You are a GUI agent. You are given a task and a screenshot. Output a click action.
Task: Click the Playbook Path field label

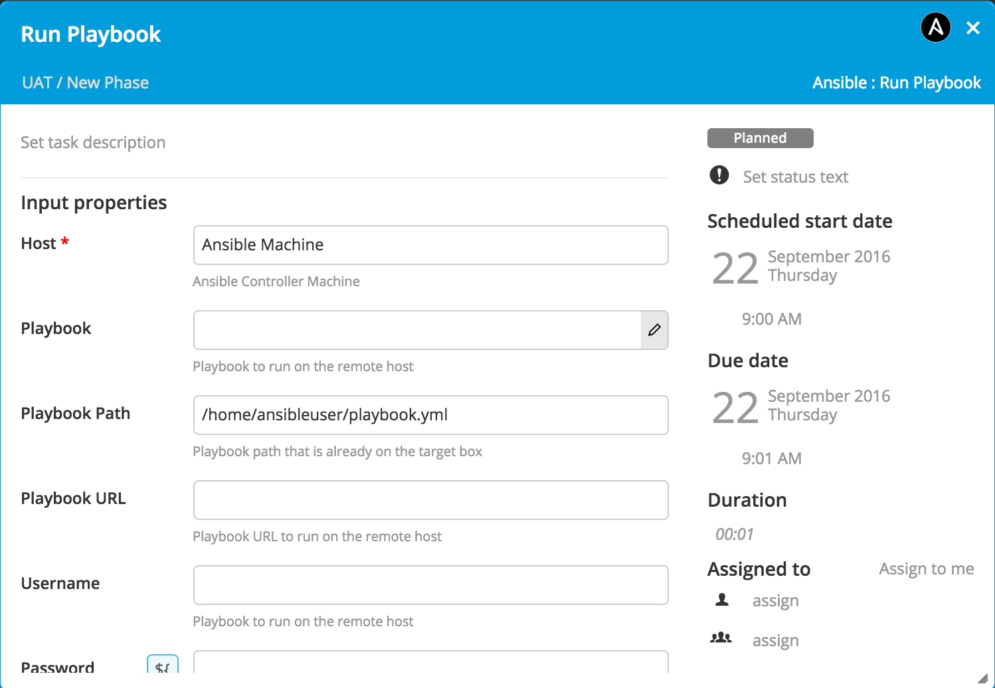pos(76,414)
